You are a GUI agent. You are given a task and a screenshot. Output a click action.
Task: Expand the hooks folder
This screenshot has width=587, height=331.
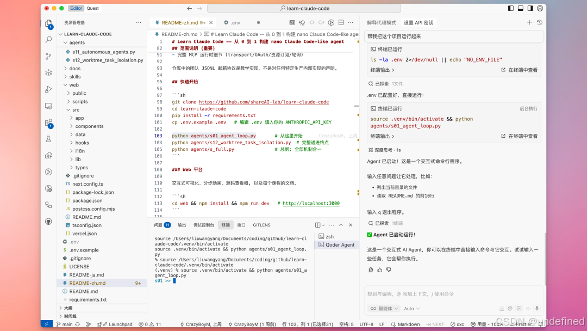tap(82, 143)
